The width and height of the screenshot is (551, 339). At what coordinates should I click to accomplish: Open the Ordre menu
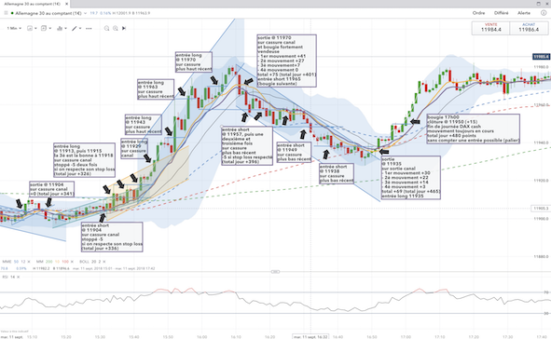pyautogui.click(x=478, y=13)
